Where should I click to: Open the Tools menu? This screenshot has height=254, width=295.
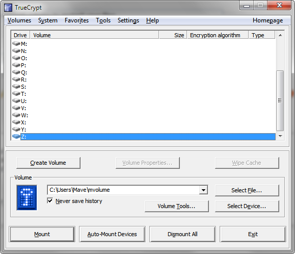[x=103, y=20]
